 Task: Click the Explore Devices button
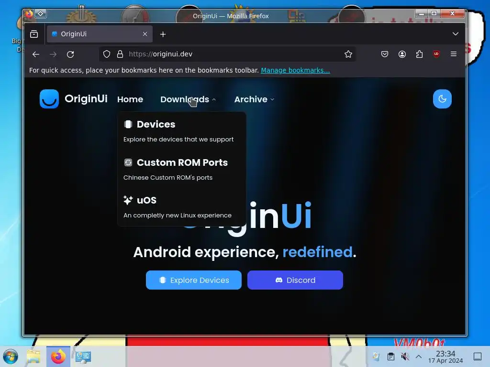pyautogui.click(x=194, y=280)
